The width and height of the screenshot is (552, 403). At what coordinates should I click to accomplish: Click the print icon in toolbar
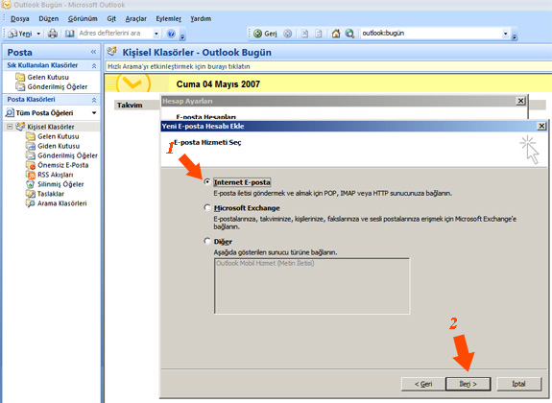point(53,34)
